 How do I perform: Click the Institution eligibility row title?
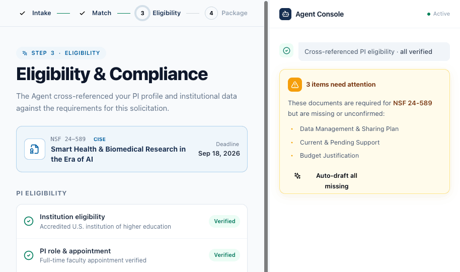point(72,217)
